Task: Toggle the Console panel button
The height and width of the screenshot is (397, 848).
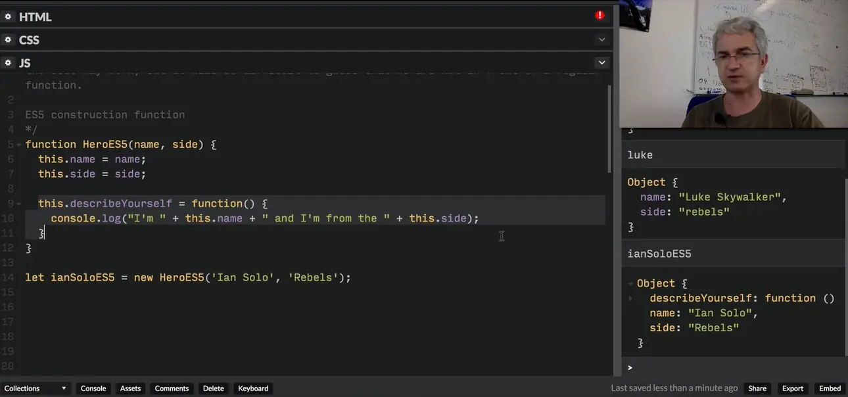Action: (x=93, y=388)
